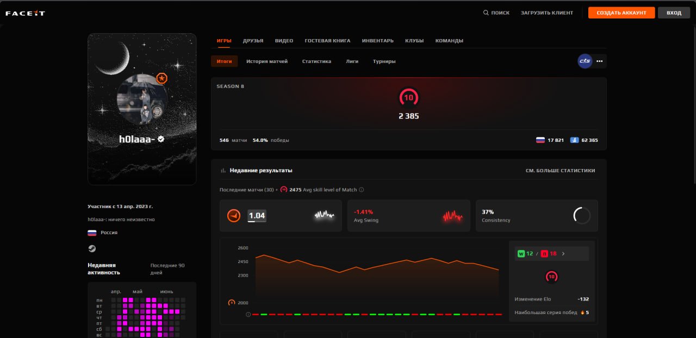The width and height of the screenshot is (696, 338).
Task: Switch to the ИГРЫ tab
Action: point(224,41)
